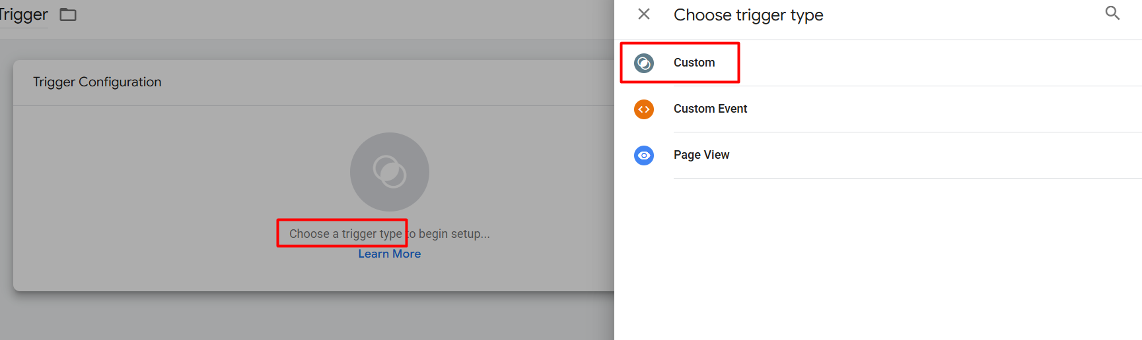Pick the Page View trigger label
1142x340 pixels.
pos(701,155)
